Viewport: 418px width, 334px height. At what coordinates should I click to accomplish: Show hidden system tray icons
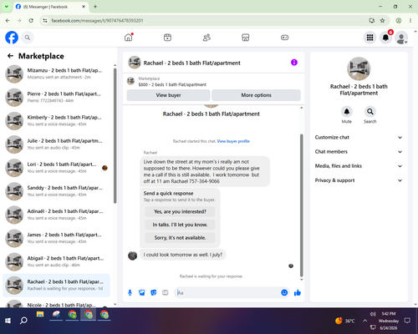(364, 321)
